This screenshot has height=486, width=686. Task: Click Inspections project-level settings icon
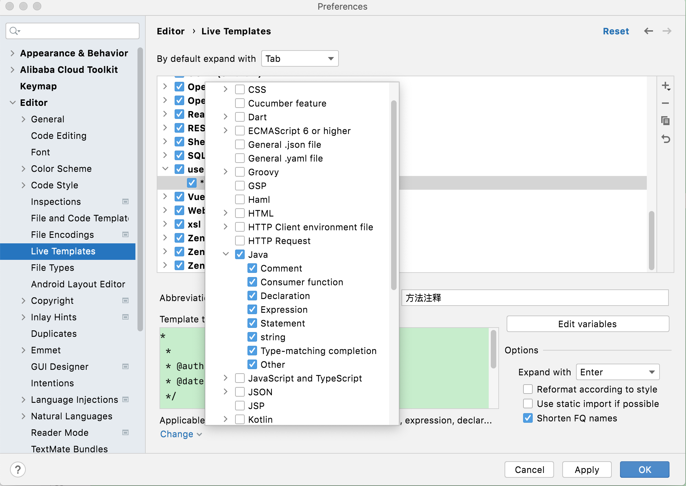(x=125, y=202)
